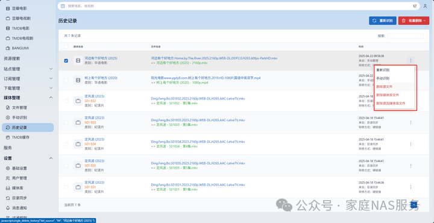Click the movie icon beside 河边有个好地方 (2025)
Image resolution: width=434 pixels, height=223 pixels.
tap(78, 60)
